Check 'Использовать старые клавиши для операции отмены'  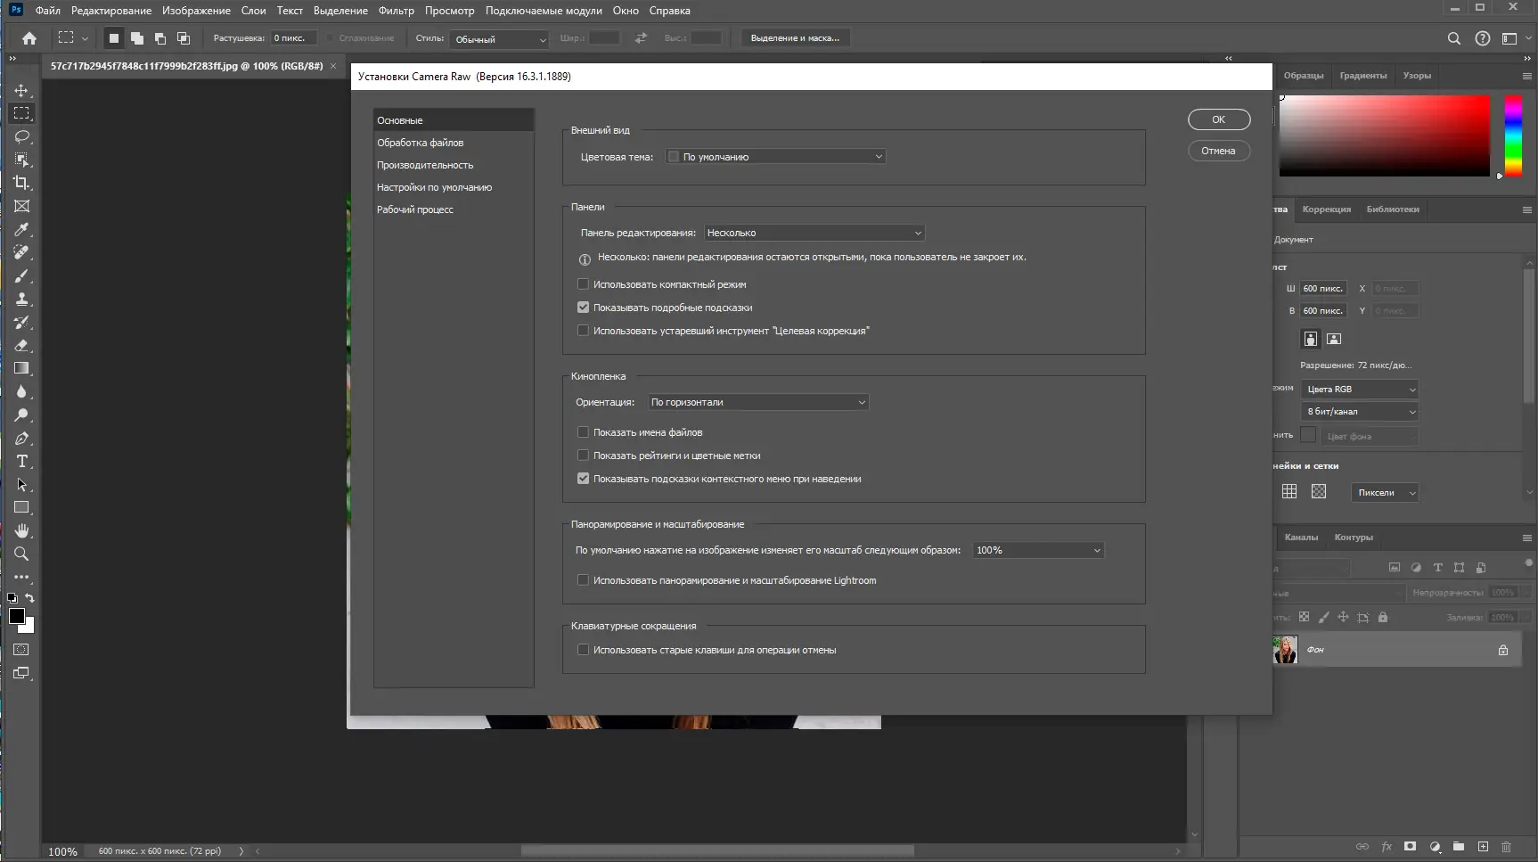pos(583,650)
